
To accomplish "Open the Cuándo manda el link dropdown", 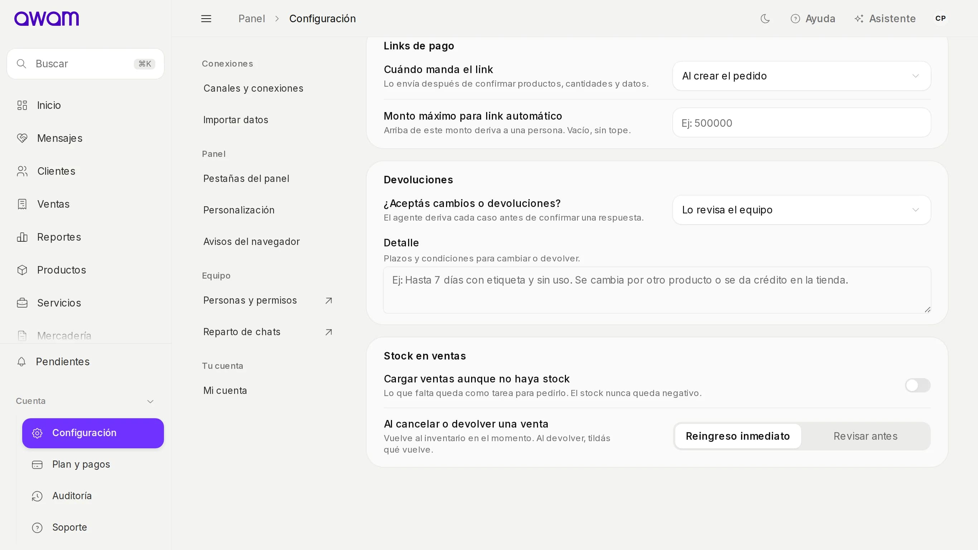I will [x=802, y=76].
